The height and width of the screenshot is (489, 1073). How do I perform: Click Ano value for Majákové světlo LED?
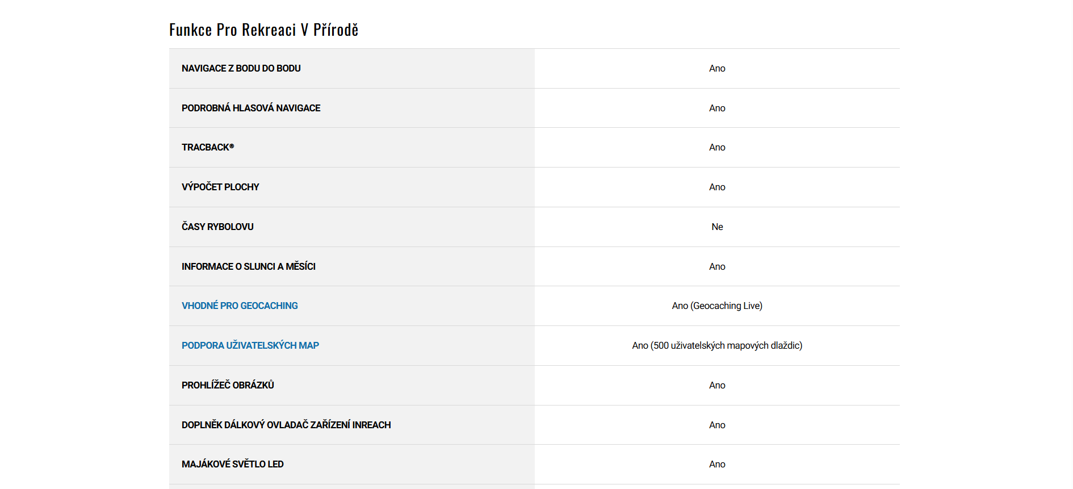717,465
